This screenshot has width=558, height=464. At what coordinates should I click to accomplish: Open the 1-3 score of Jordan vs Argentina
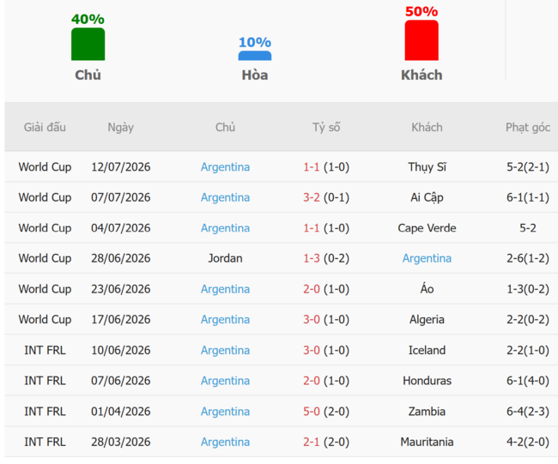coord(312,258)
